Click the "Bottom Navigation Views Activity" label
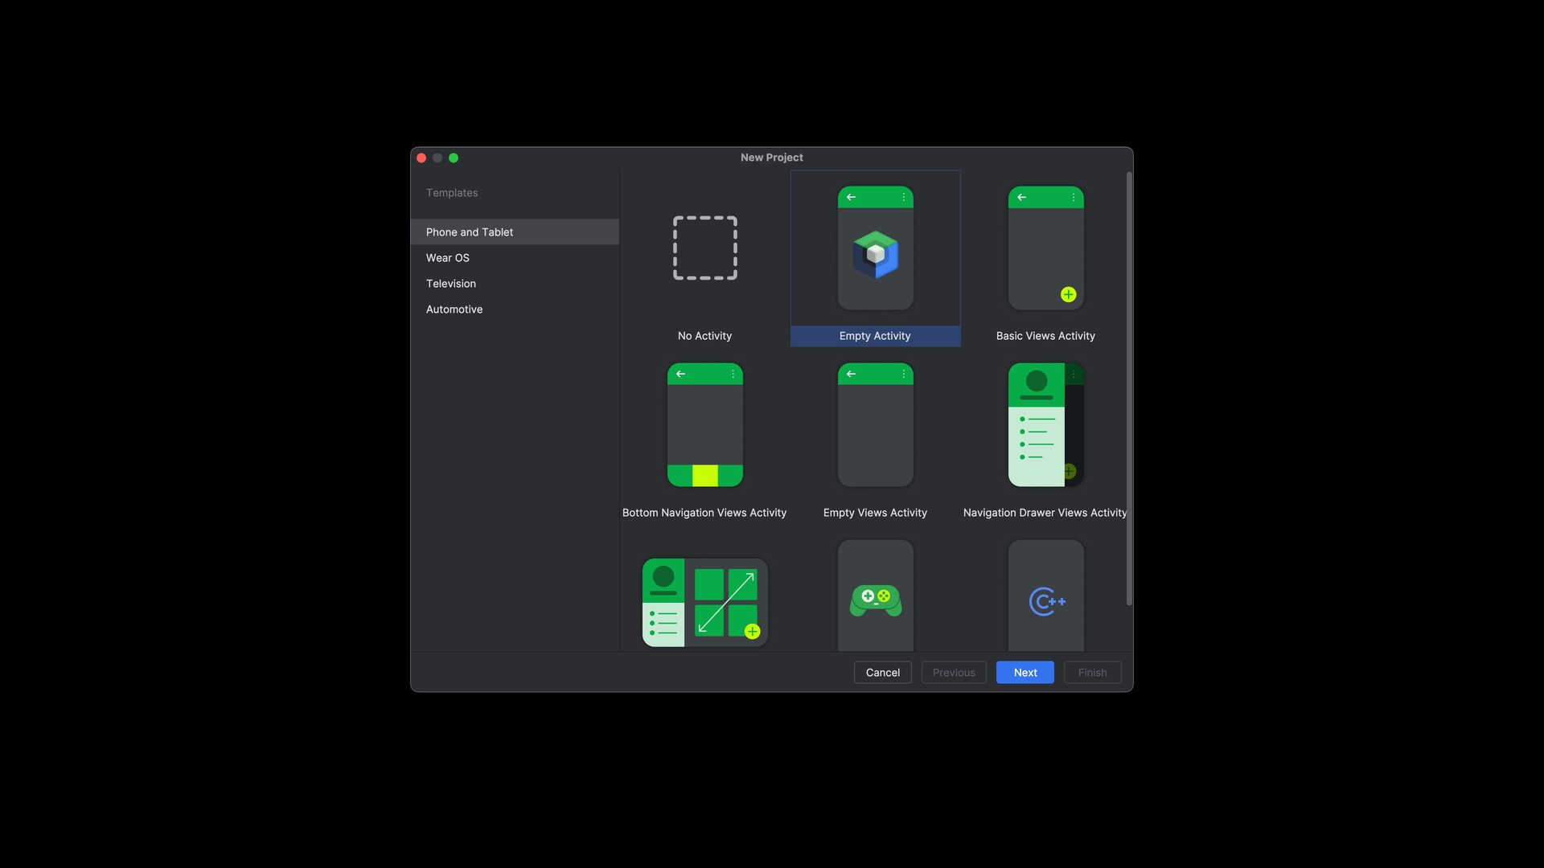 (x=704, y=513)
